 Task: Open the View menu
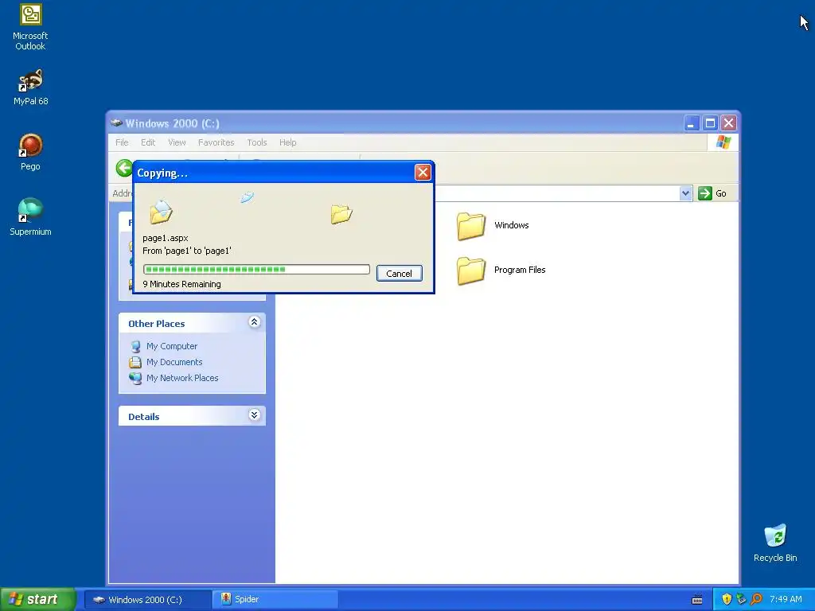point(177,142)
